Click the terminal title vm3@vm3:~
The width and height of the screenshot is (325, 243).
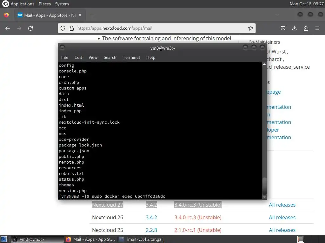[163, 48]
